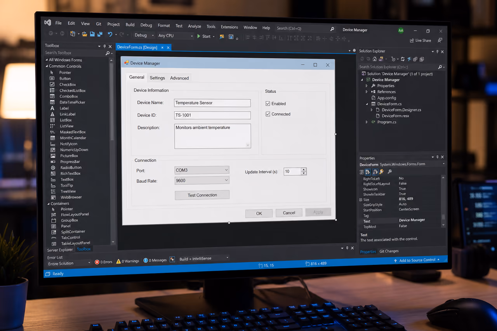Screen dimensions: 497x331
Task: Select DeviceForm.resx in Solution Explorer
Action: [395, 116]
